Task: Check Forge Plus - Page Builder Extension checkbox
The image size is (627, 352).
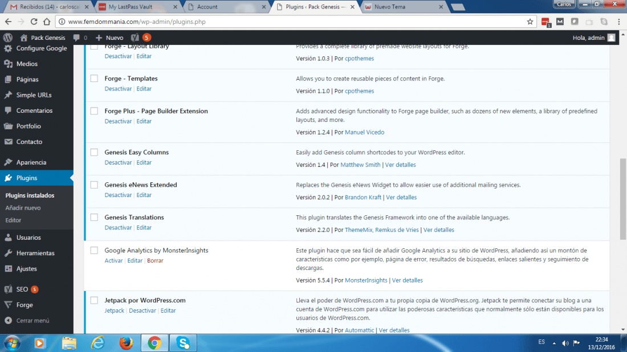Action: (94, 110)
